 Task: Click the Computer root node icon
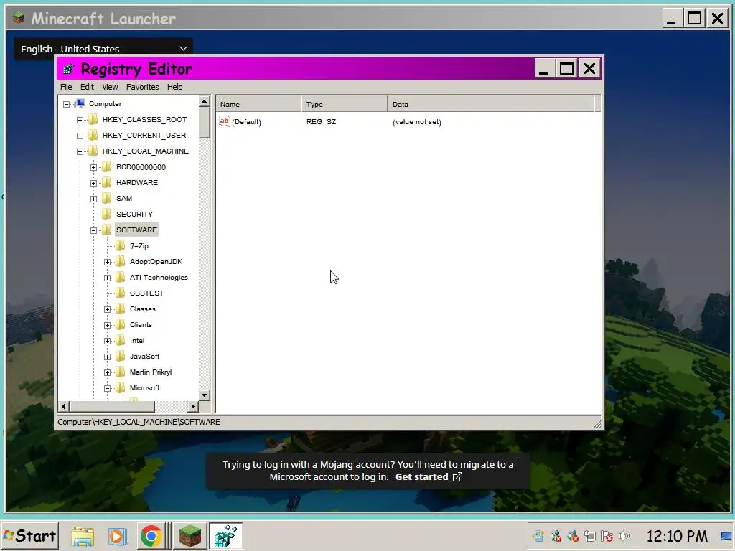80,103
